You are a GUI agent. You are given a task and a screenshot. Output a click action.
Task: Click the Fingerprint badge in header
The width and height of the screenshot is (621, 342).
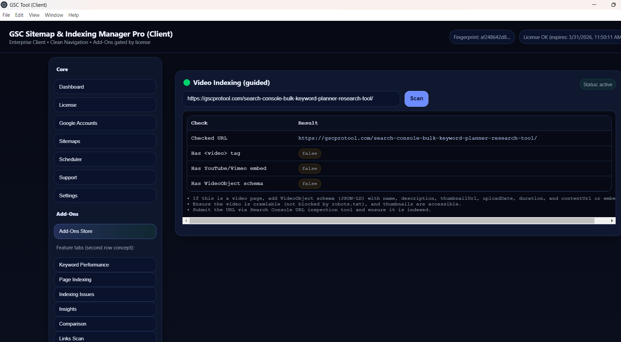(x=482, y=37)
